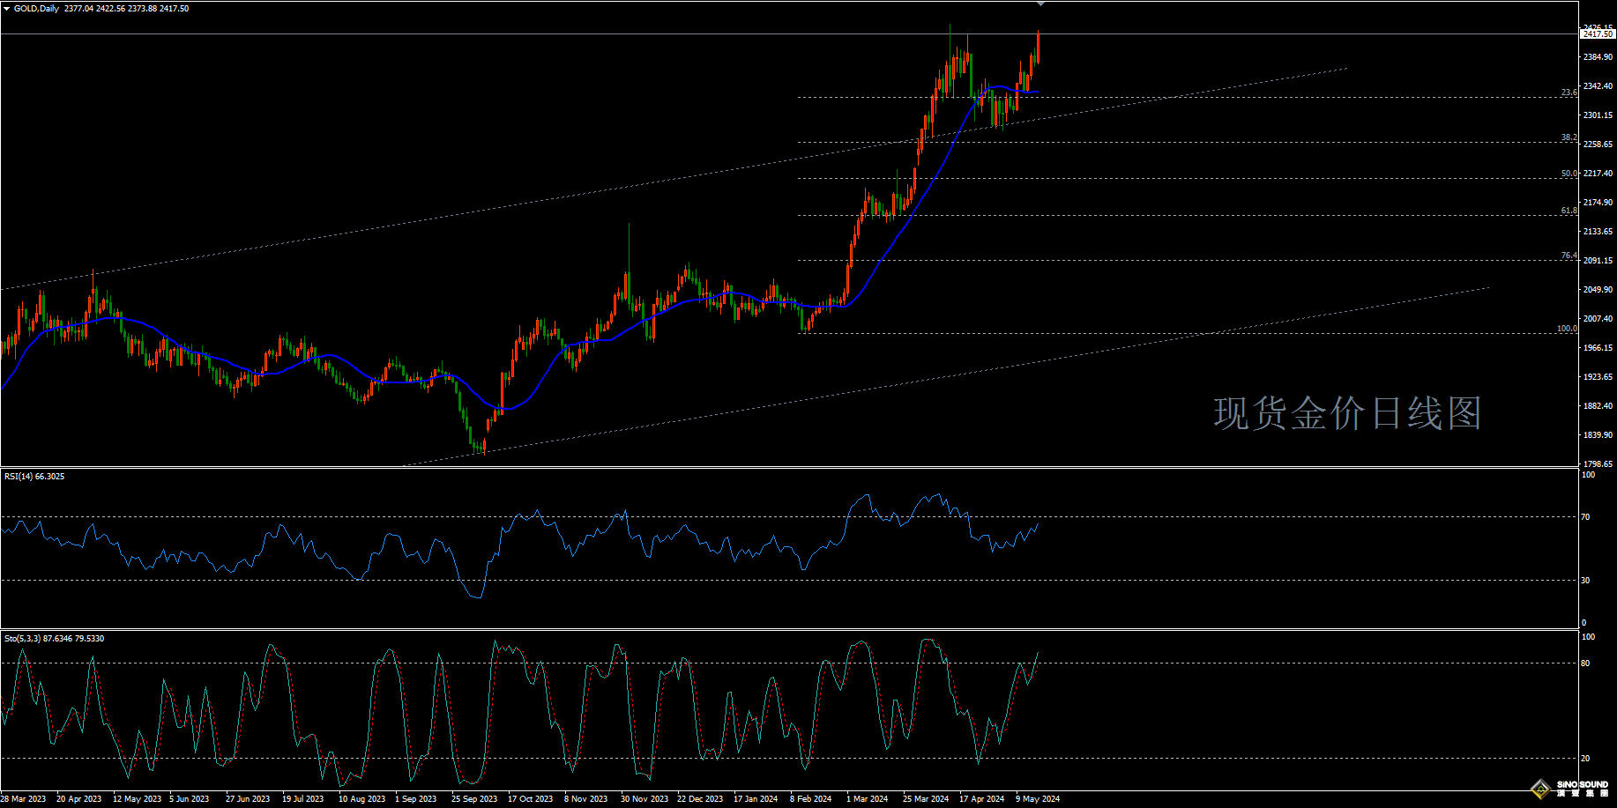
Task: Click the 1 Mar 2024 date label
Action: pos(867,799)
